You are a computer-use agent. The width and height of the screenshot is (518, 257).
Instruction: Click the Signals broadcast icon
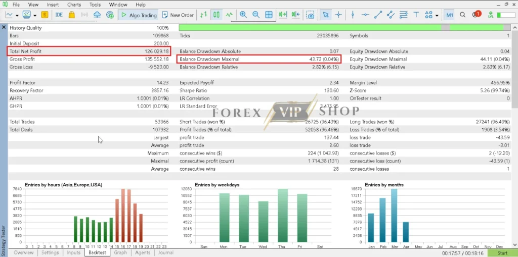pyautogui.click(x=84, y=15)
